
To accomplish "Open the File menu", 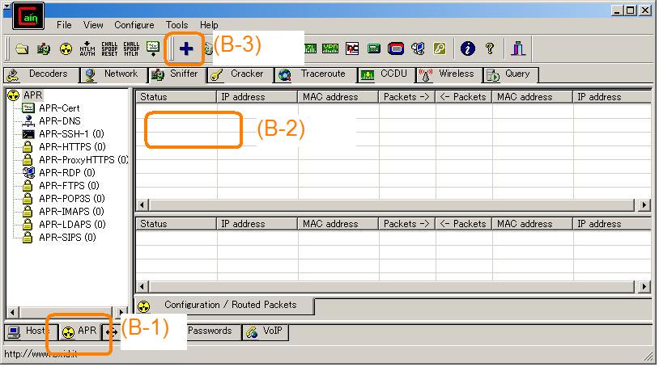I will [64, 25].
